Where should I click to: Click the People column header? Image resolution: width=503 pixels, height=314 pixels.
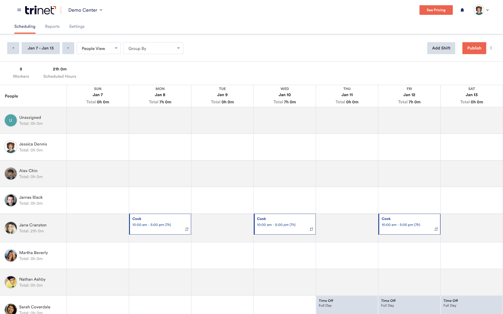pos(11,96)
